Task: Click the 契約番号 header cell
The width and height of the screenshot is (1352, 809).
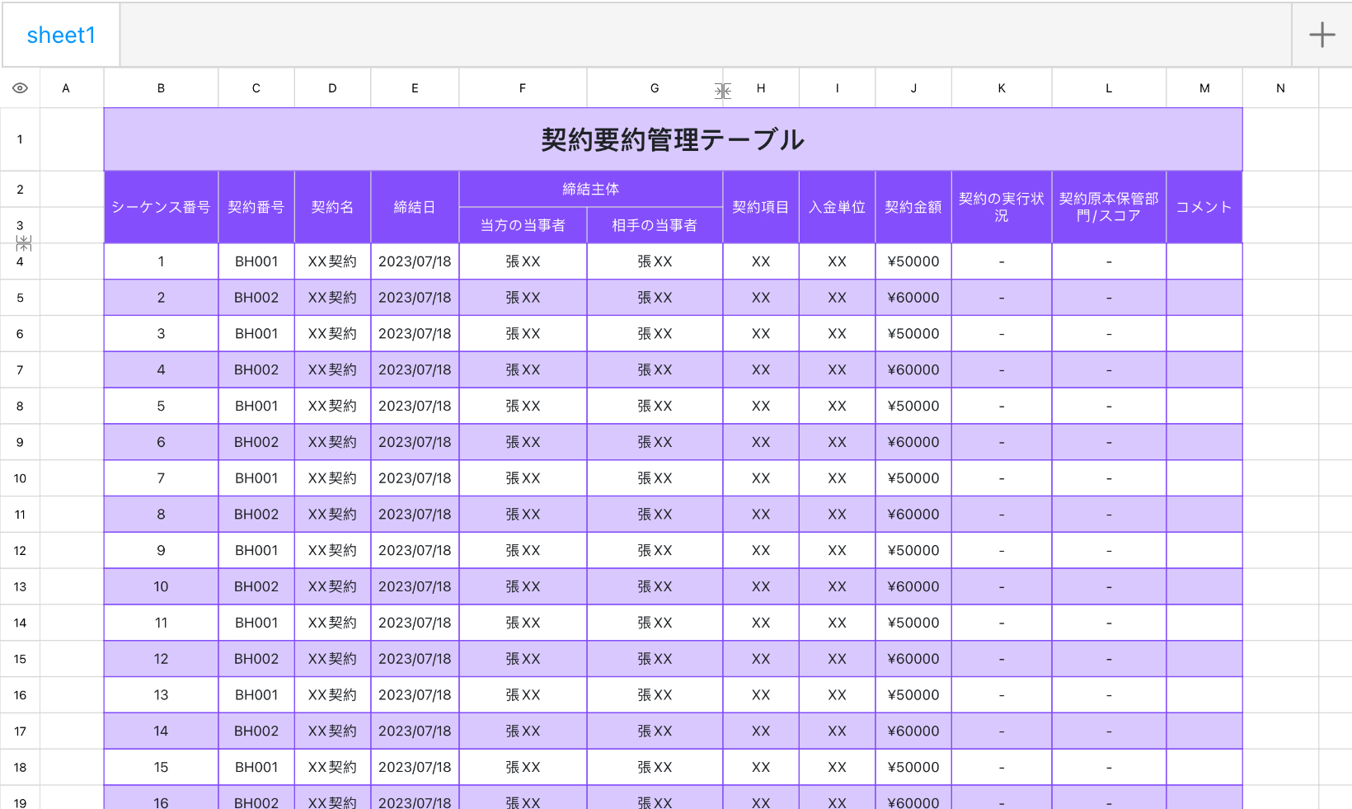Action: [256, 207]
